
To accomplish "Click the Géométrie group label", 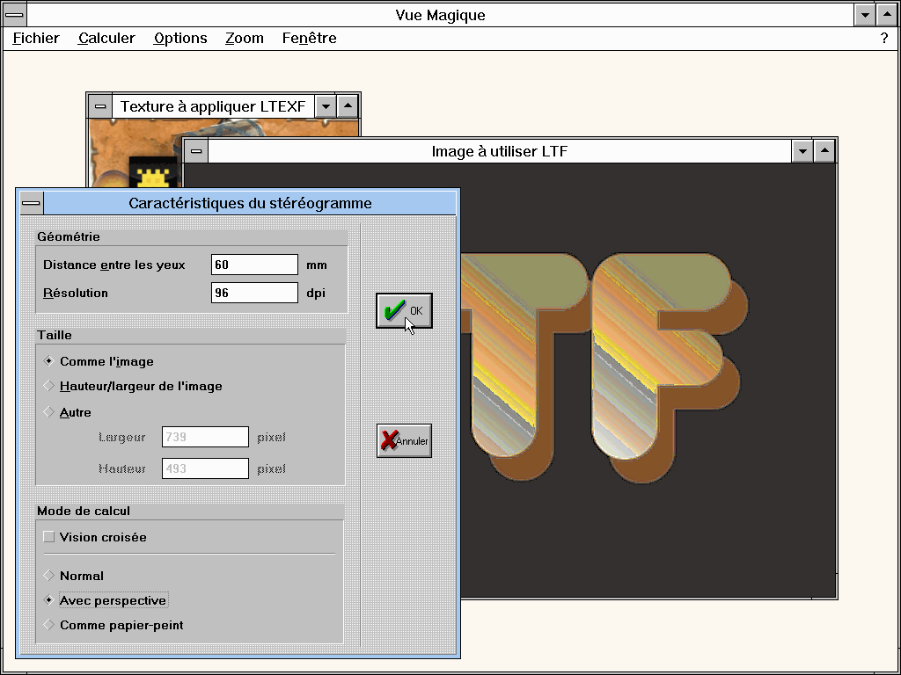I will [x=69, y=236].
